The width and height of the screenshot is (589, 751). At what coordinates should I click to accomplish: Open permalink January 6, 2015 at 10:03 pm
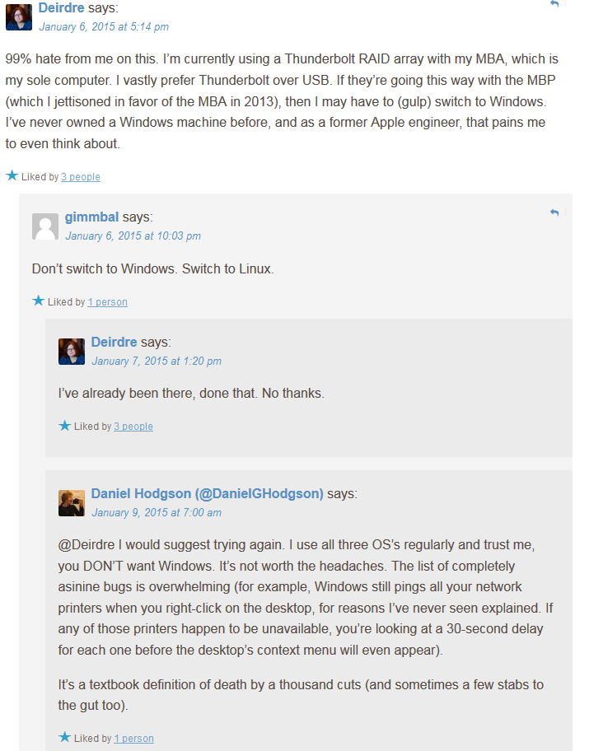click(133, 236)
